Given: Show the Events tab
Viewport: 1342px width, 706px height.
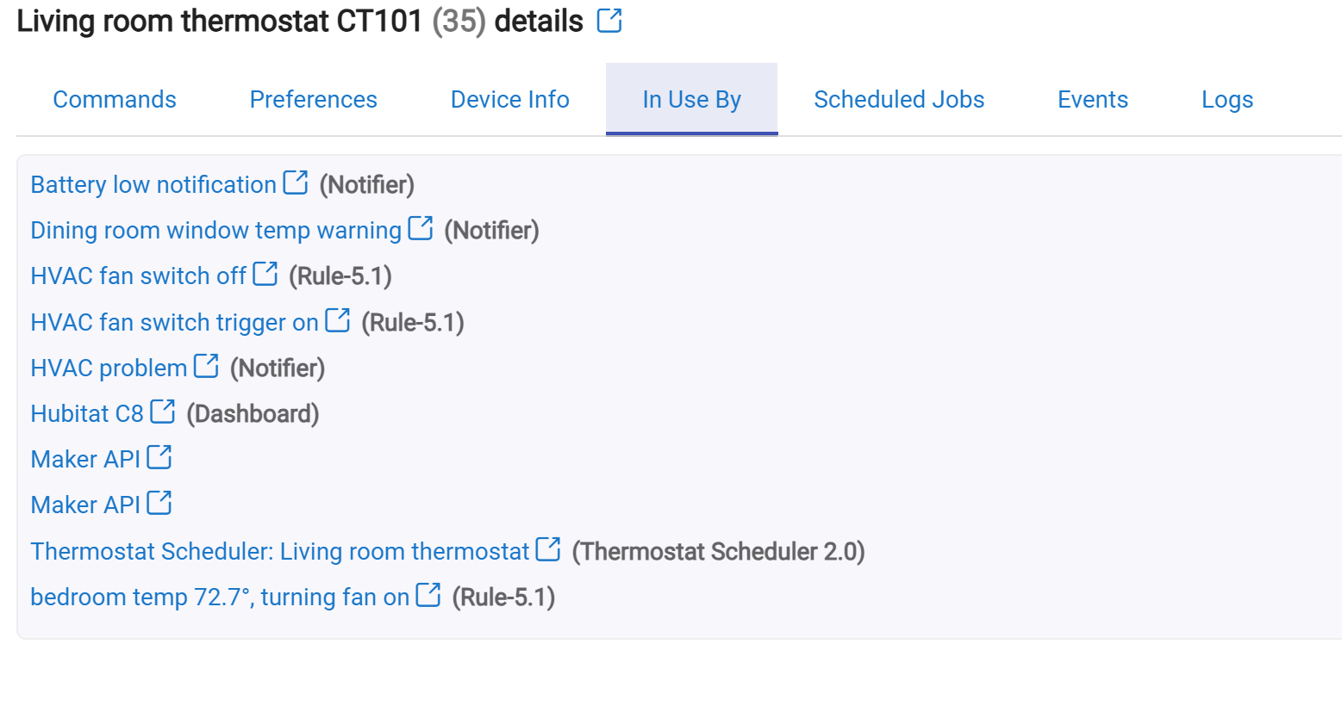Looking at the screenshot, I should click(1093, 100).
